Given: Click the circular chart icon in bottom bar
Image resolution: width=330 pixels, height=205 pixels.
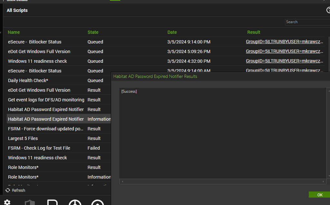Looking at the screenshot, I should (75, 202).
